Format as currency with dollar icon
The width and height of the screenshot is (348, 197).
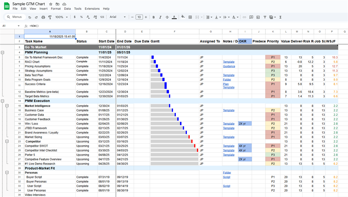(75, 17)
